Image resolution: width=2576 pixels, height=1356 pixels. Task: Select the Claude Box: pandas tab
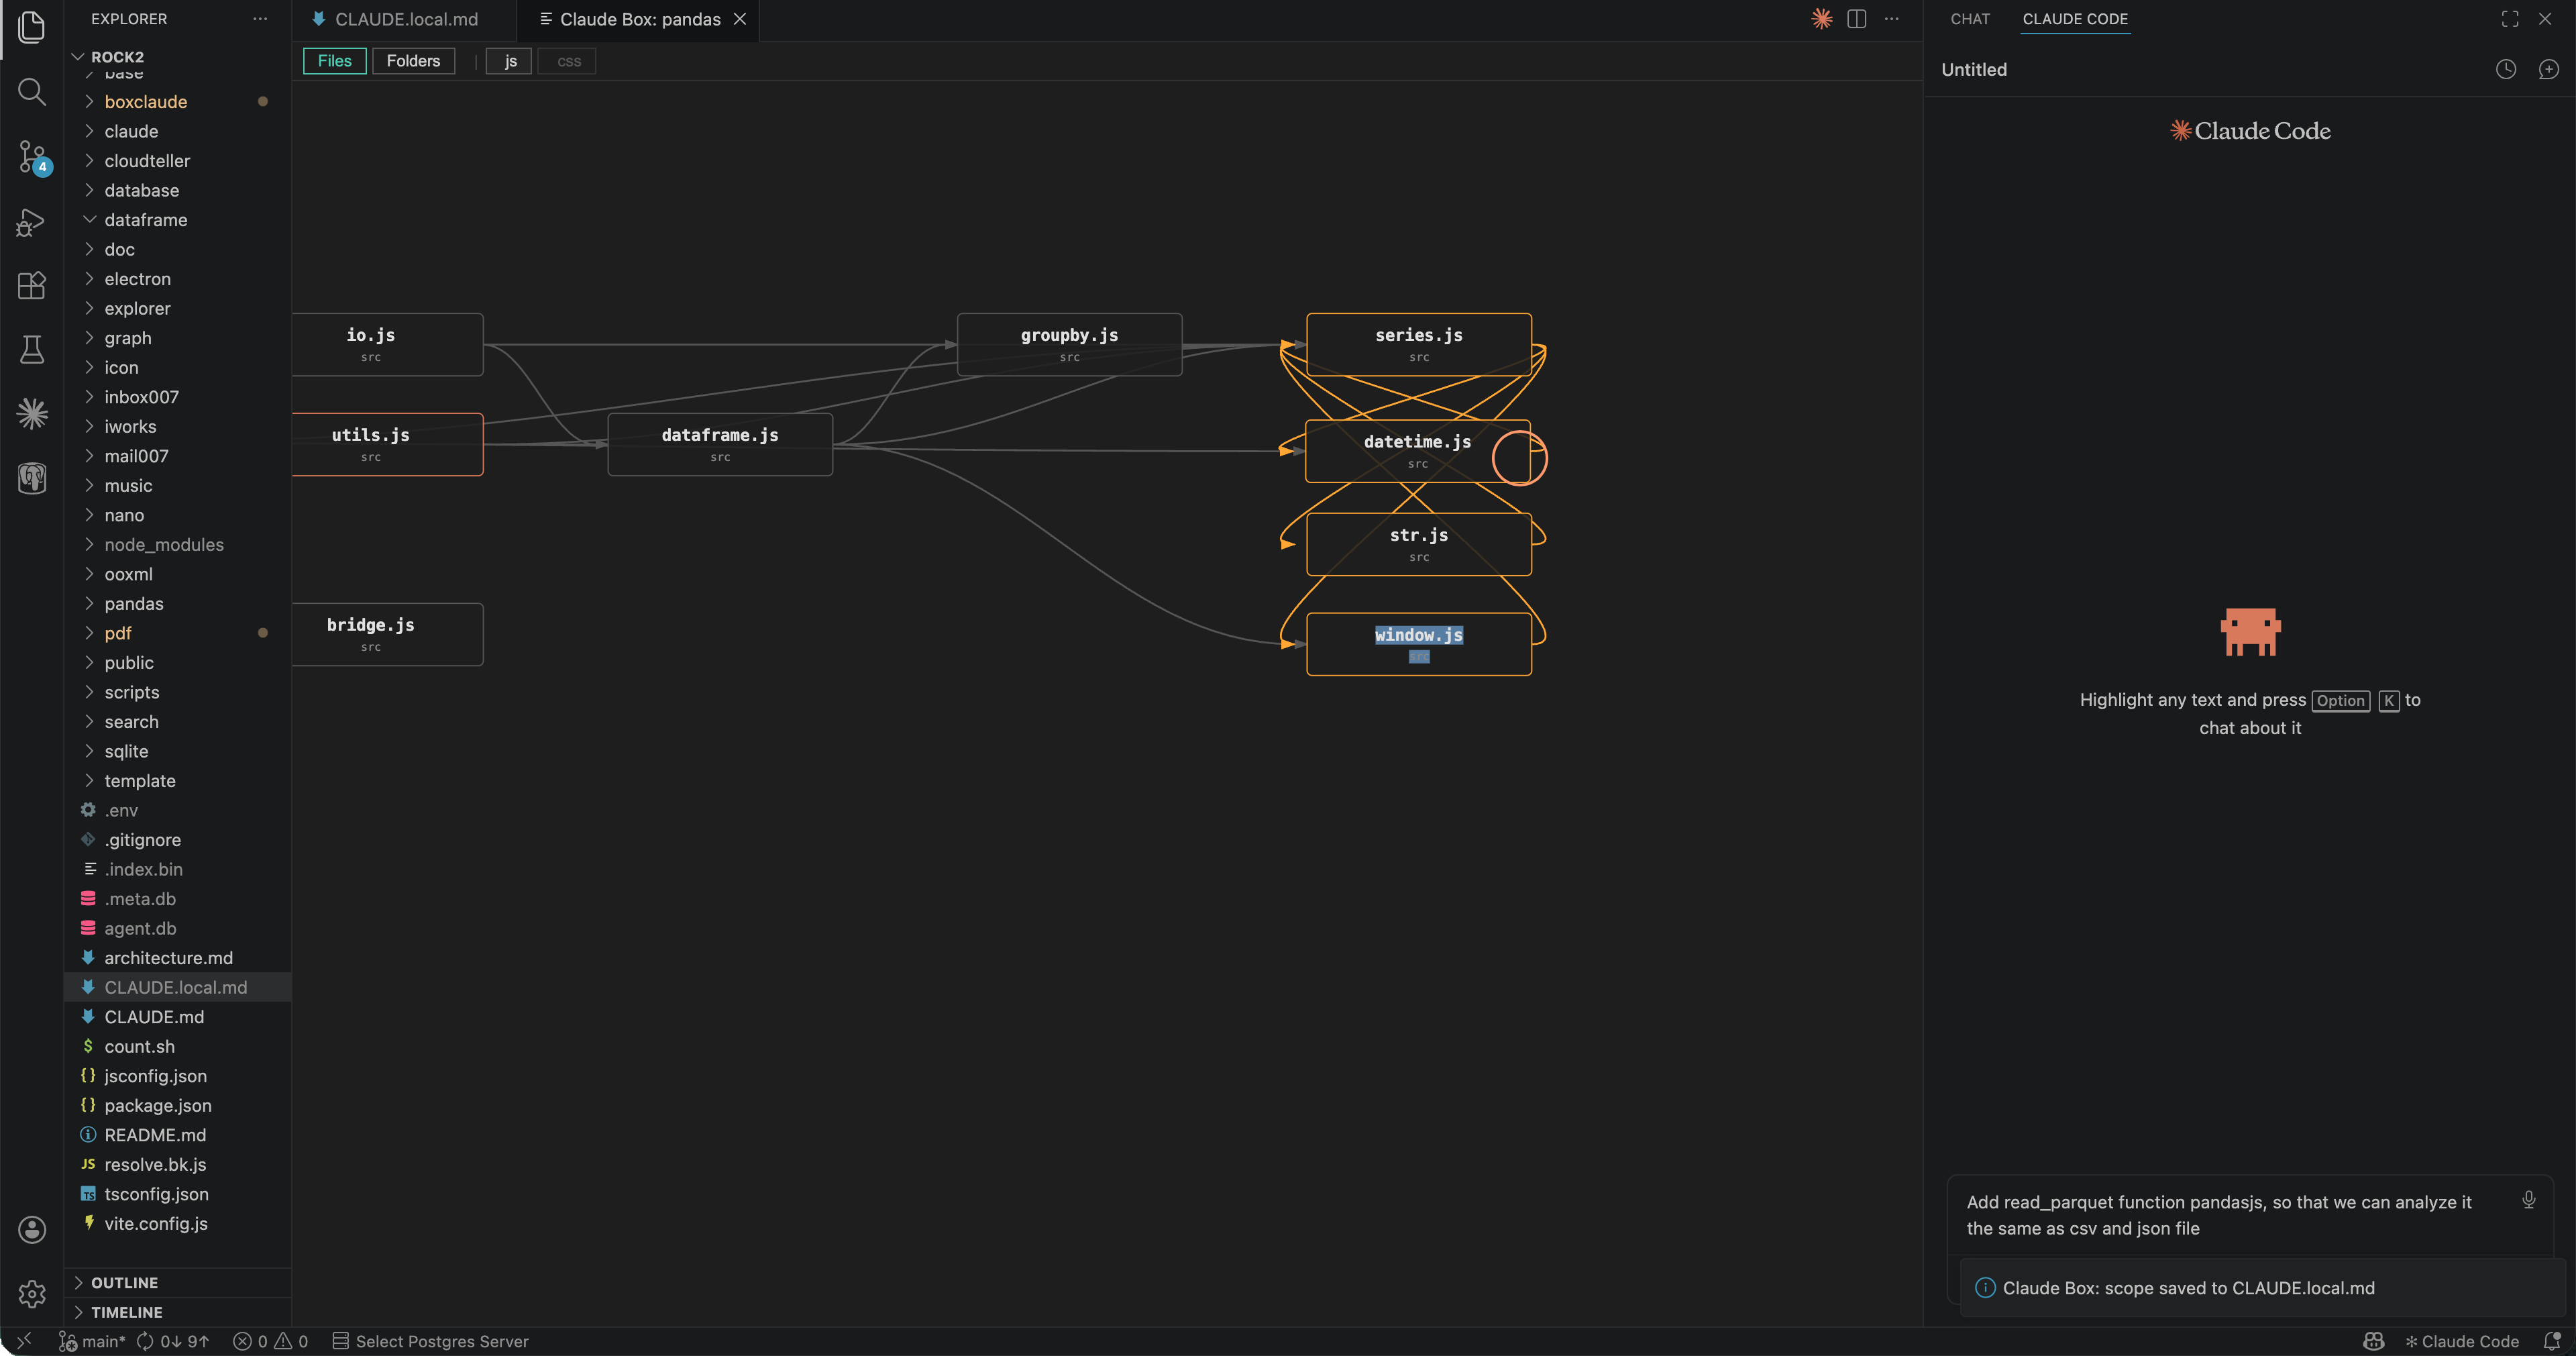638,19
